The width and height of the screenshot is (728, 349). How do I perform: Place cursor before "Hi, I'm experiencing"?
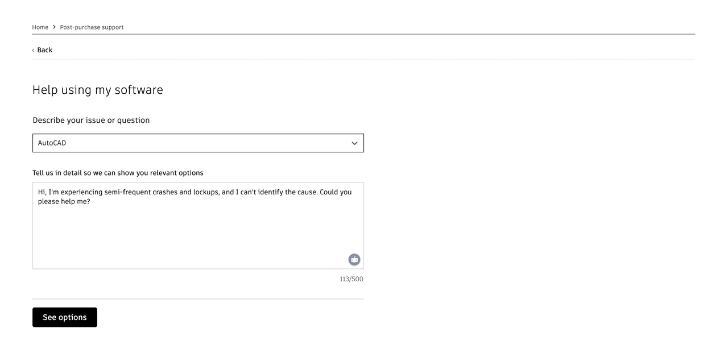point(38,192)
